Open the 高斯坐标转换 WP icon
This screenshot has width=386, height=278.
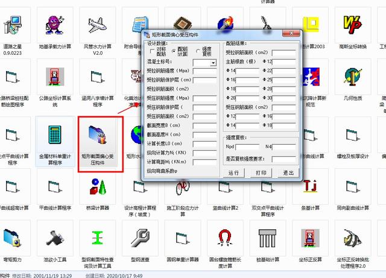tap(353, 25)
